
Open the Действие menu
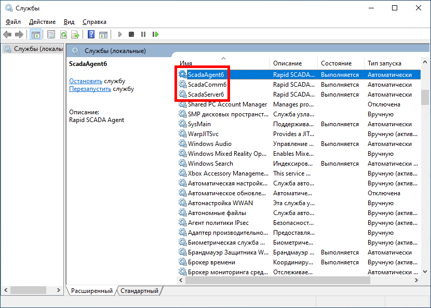click(43, 22)
